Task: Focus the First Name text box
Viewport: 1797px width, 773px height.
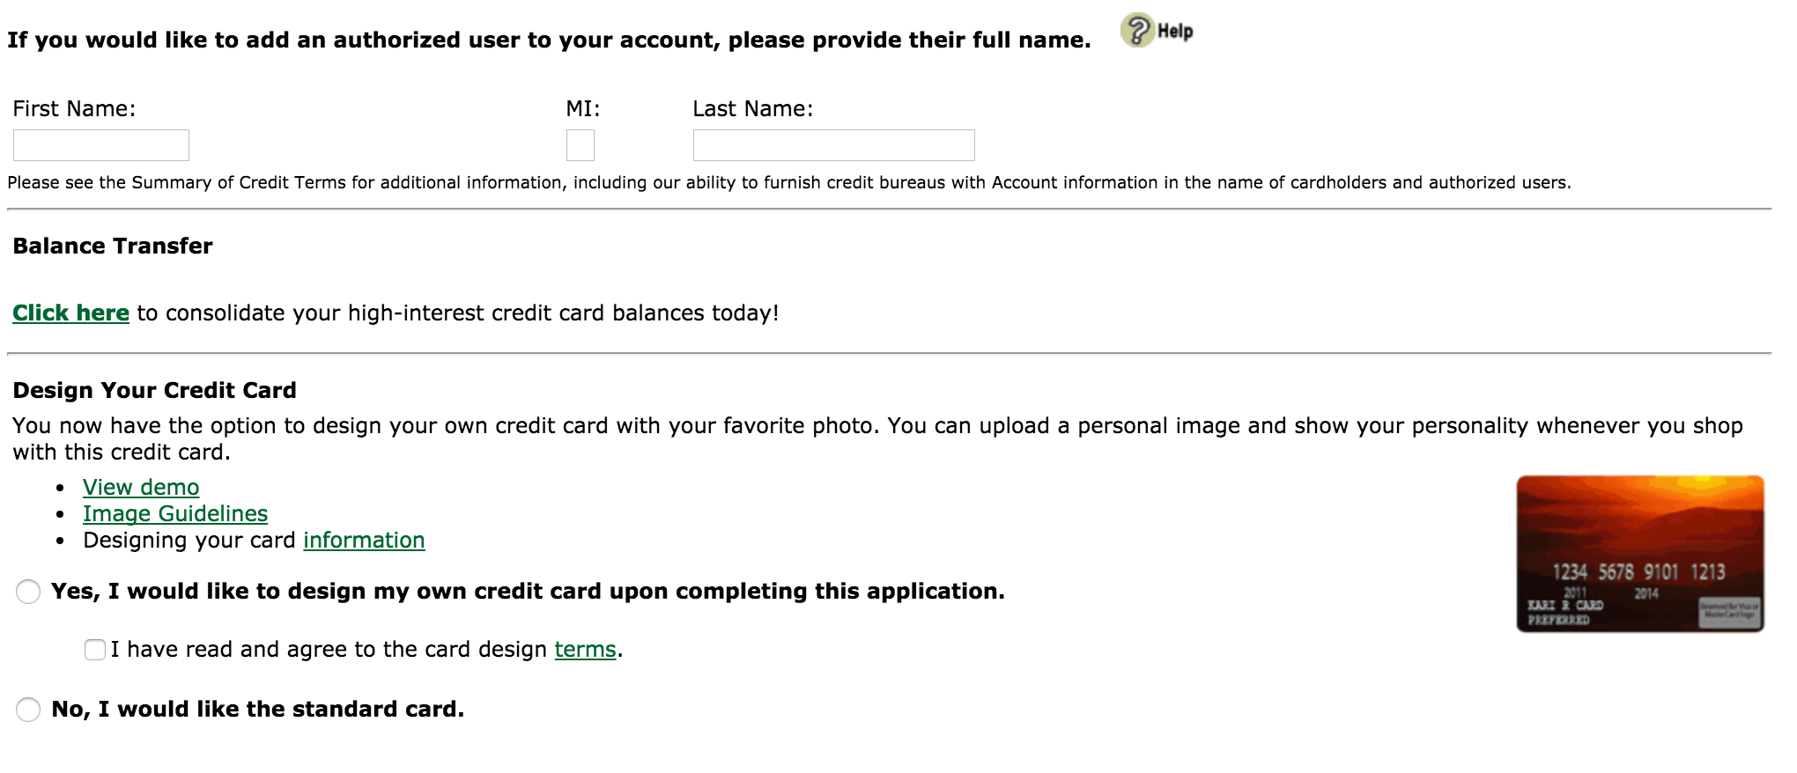Action: coord(101,145)
